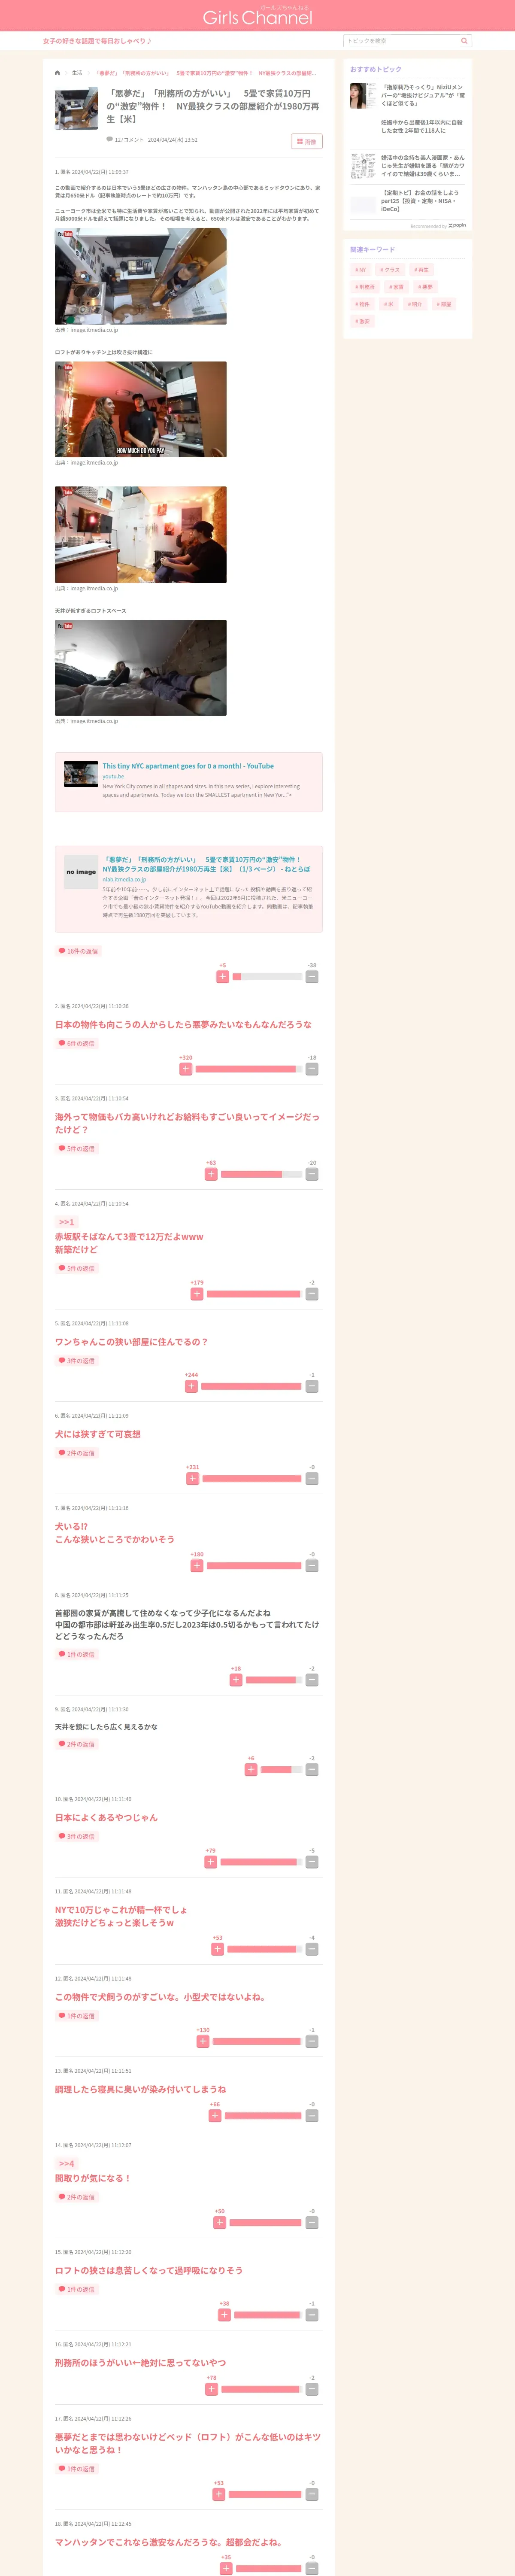Expand 6件の返信 under comment 2
This screenshot has width=515, height=2576.
(77, 1043)
